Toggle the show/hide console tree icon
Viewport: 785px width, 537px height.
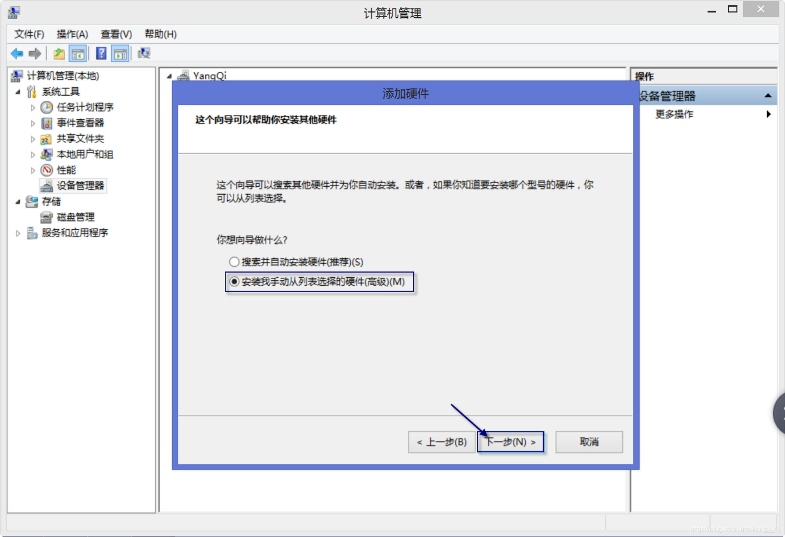pyautogui.click(x=78, y=54)
